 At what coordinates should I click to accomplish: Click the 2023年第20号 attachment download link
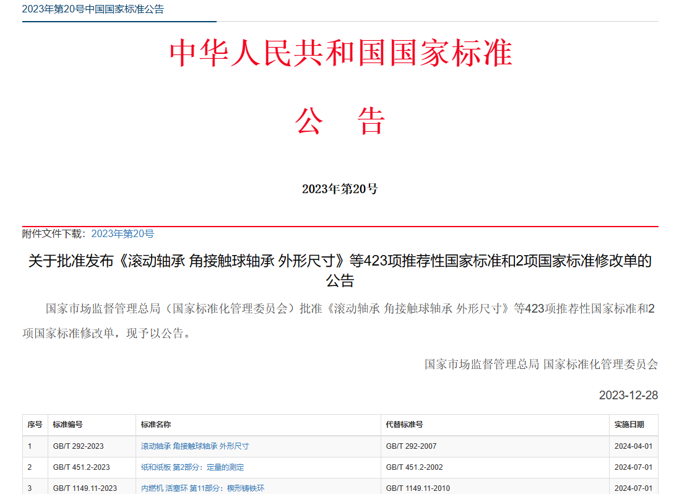pyautogui.click(x=123, y=233)
